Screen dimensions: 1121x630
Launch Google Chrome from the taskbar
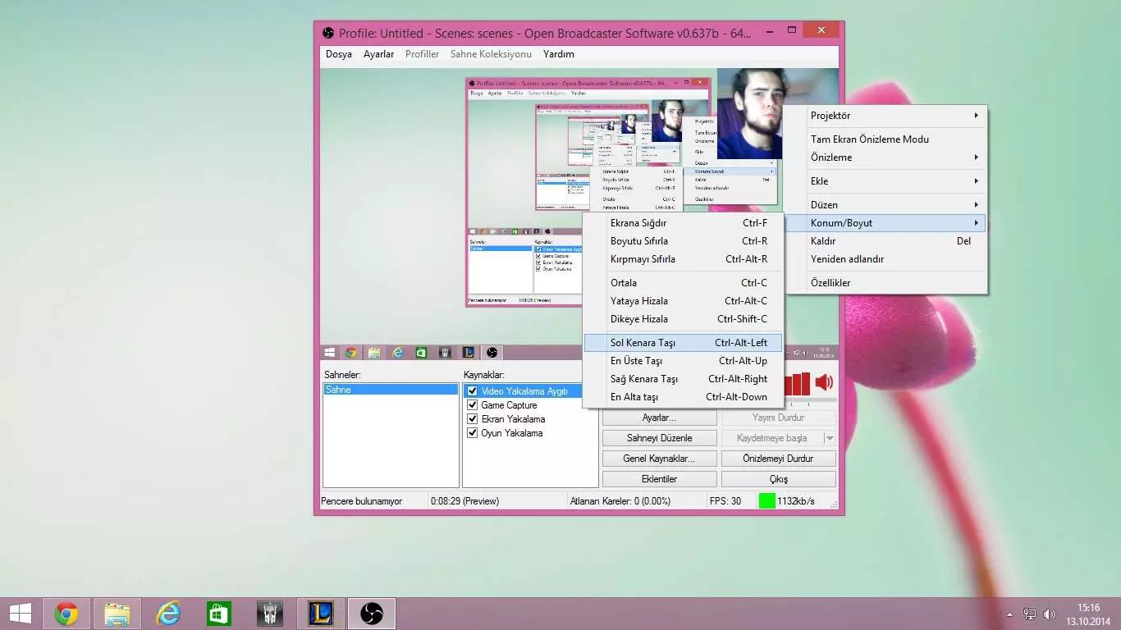pyautogui.click(x=66, y=613)
